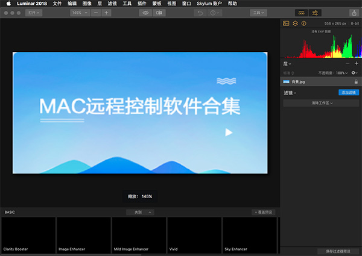Select the Sky Enhancer preset thumbnail
Image resolution: width=362 pixels, height=256 pixels.
[249, 235]
